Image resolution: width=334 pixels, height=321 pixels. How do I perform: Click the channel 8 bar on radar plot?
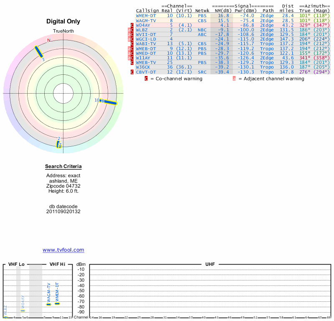(x=110, y=102)
